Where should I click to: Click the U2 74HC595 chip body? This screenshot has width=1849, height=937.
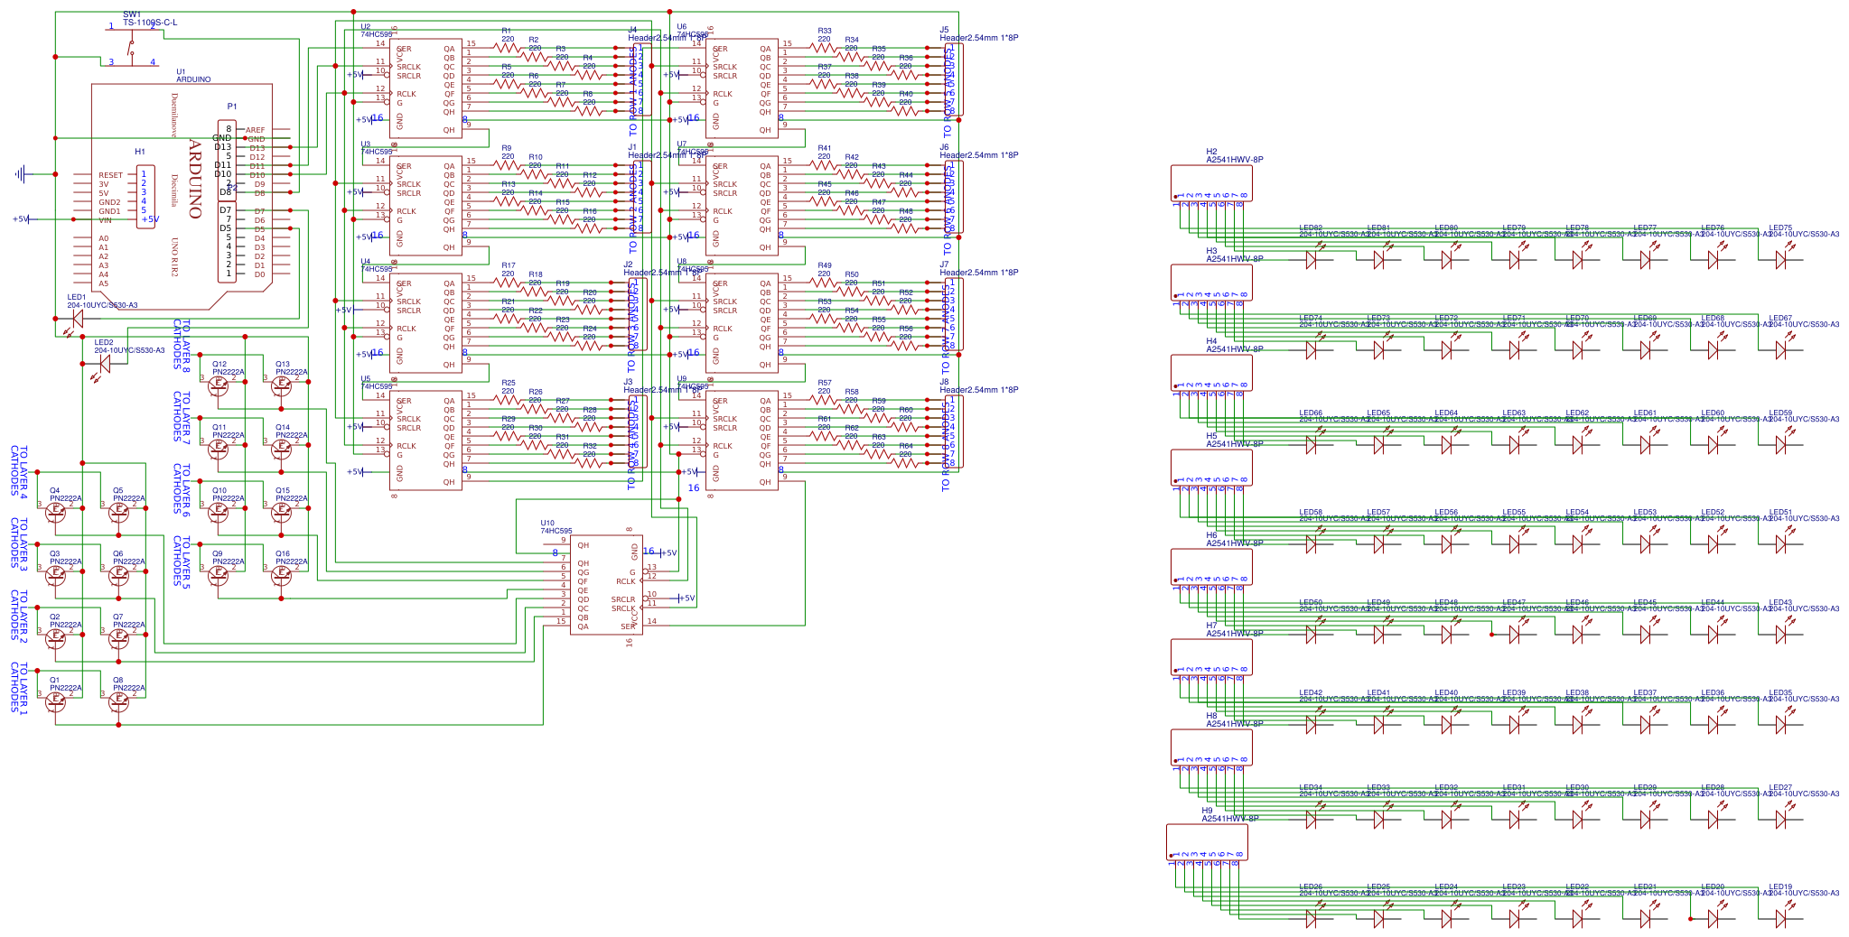click(425, 88)
